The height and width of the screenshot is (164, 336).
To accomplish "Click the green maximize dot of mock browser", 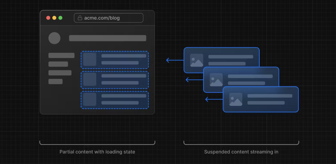I will click(60, 18).
